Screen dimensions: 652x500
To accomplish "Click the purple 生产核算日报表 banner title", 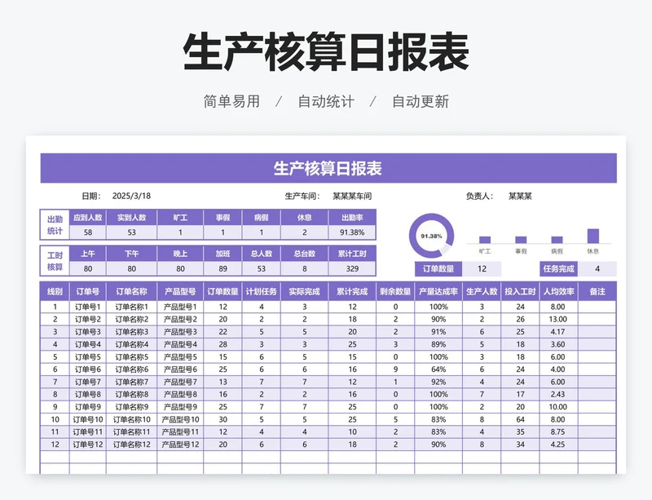I will [x=328, y=169].
